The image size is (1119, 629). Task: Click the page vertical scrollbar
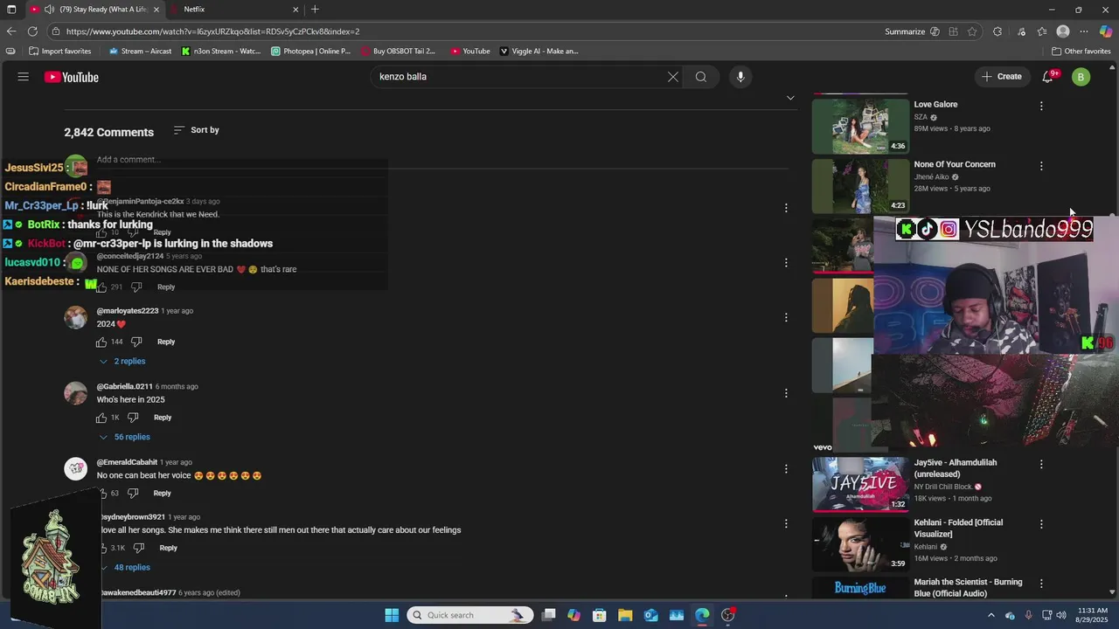(x=1113, y=332)
